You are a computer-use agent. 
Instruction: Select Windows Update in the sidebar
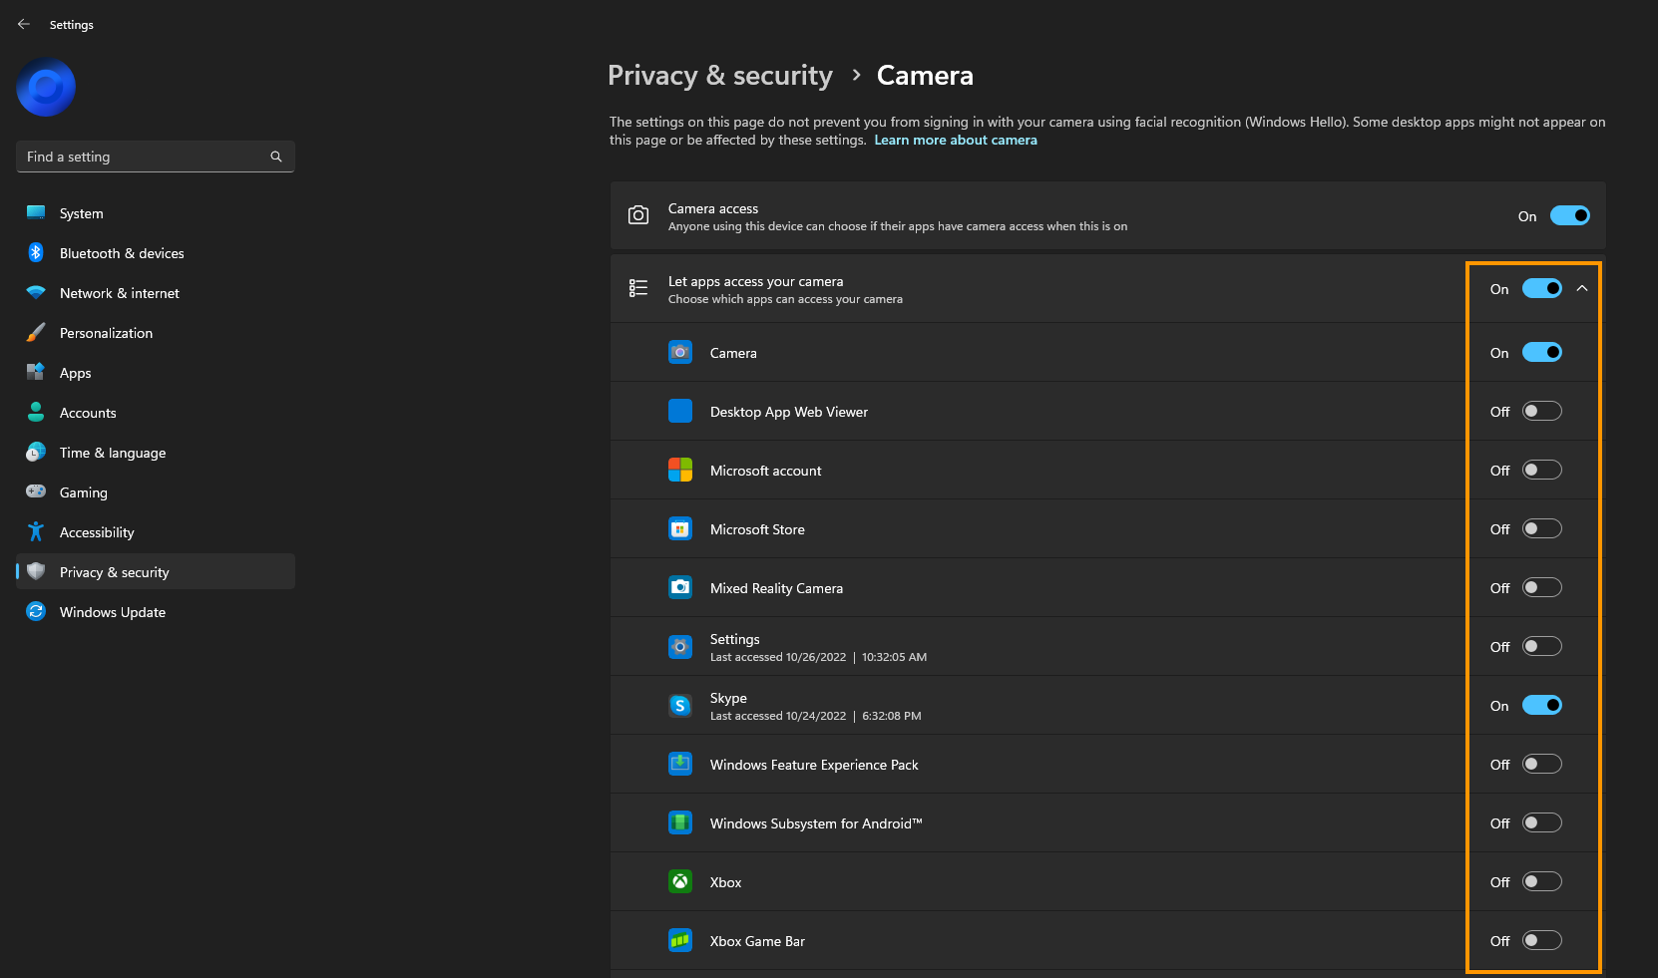156,611
